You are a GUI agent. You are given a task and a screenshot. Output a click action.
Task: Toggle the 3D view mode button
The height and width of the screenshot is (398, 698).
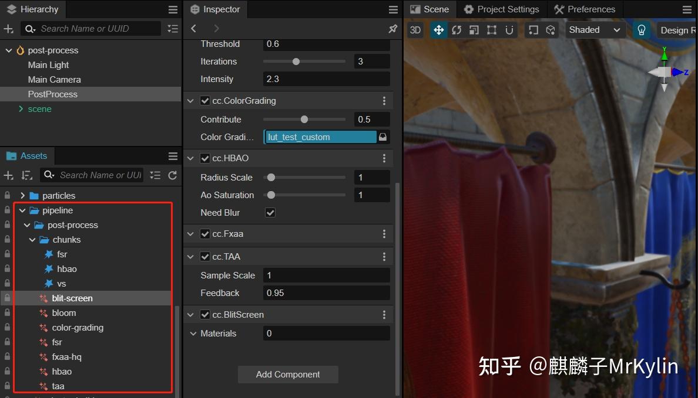coord(415,29)
